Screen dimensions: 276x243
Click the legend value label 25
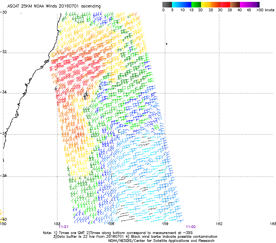[211, 10]
